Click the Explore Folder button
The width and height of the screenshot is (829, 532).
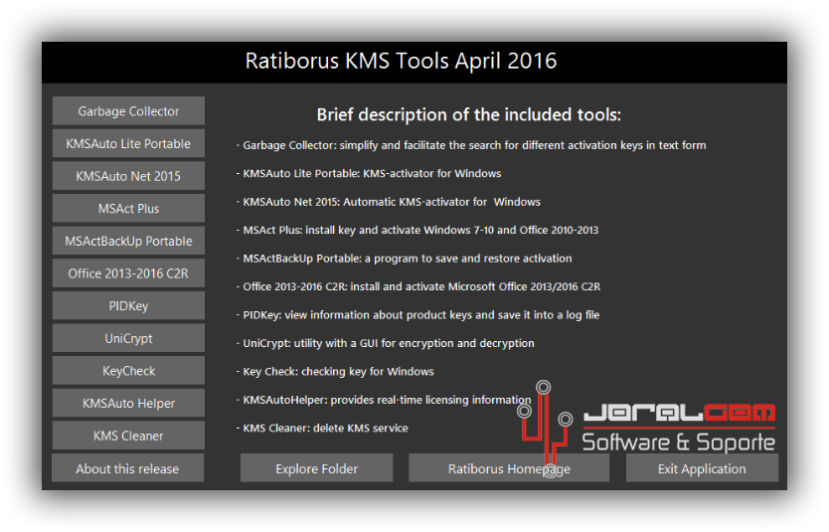(317, 468)
